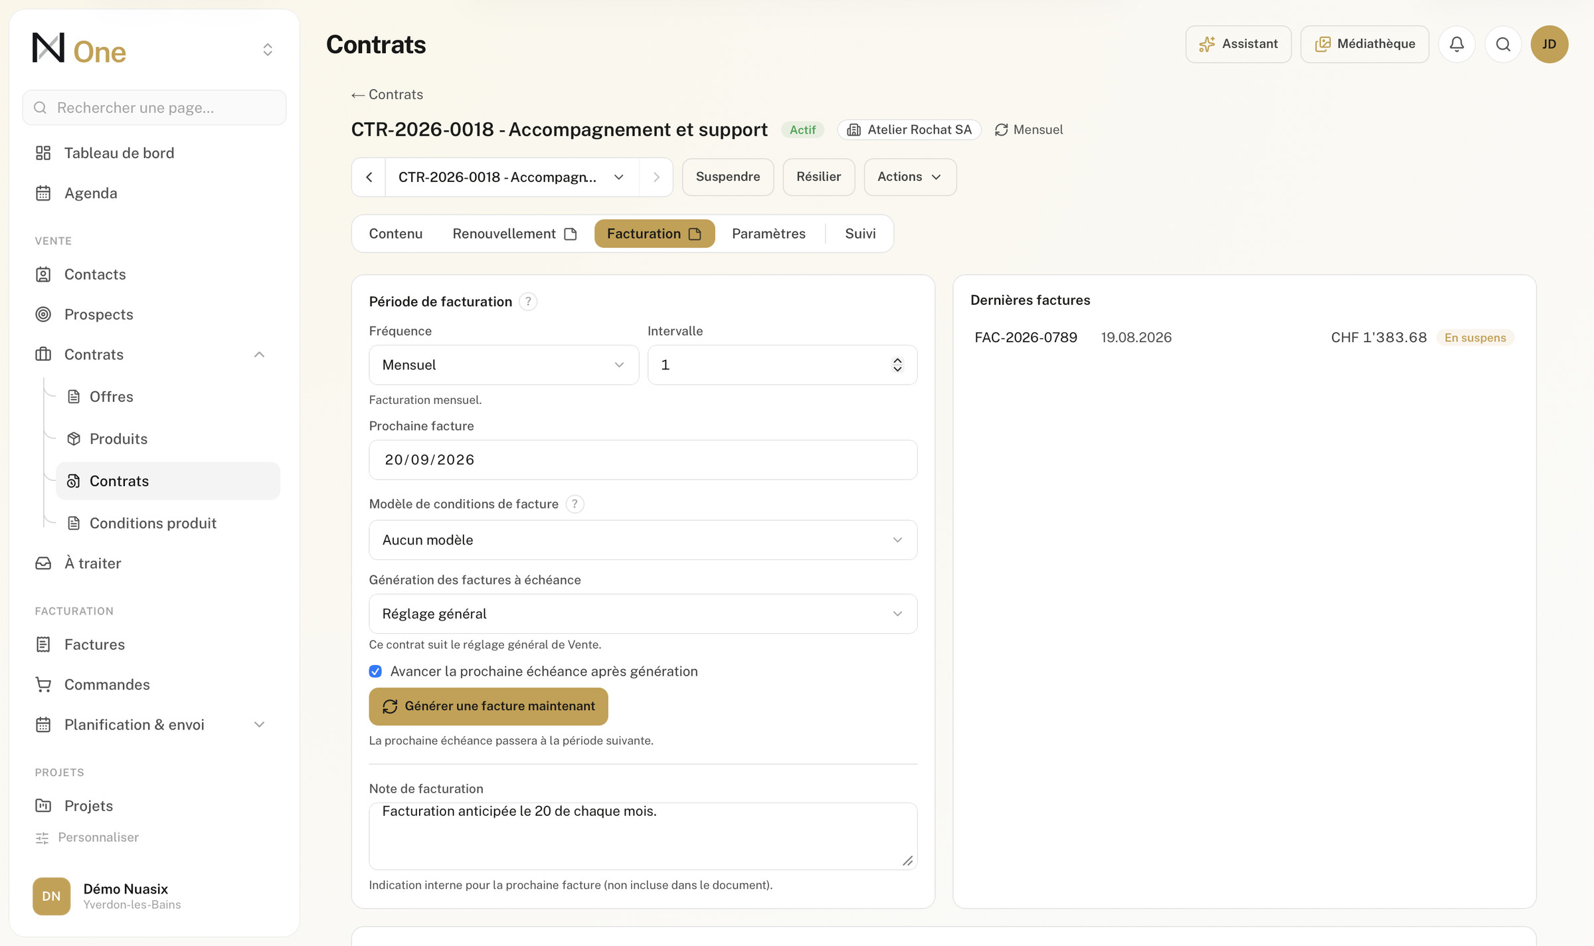Image resolution: width=1594 pixels, height=946 pixels.
Task: Click help icon beside Période de facturation
Action: tap(528, 302)
